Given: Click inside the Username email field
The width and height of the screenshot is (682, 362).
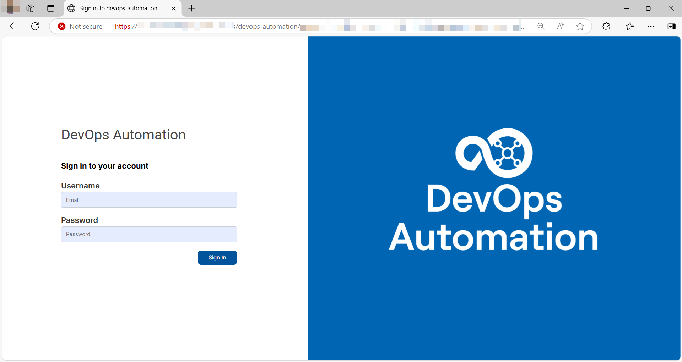Looking at the screenshot, I should (148, 200).
